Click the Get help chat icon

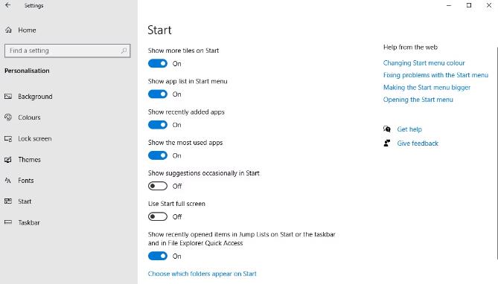click(x=387, y=129)
